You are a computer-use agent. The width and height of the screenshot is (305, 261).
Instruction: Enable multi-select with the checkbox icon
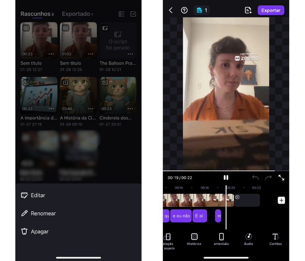click(x=133, y=14)
